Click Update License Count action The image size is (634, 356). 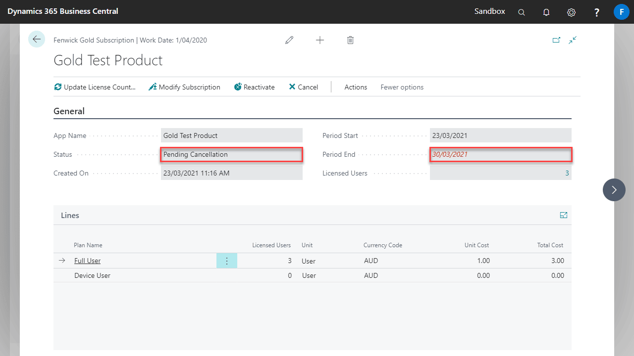click(95, 87)
